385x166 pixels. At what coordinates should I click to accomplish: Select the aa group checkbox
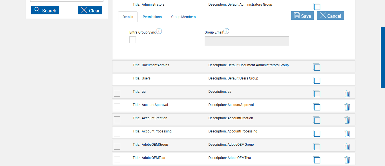pos(117,93)
